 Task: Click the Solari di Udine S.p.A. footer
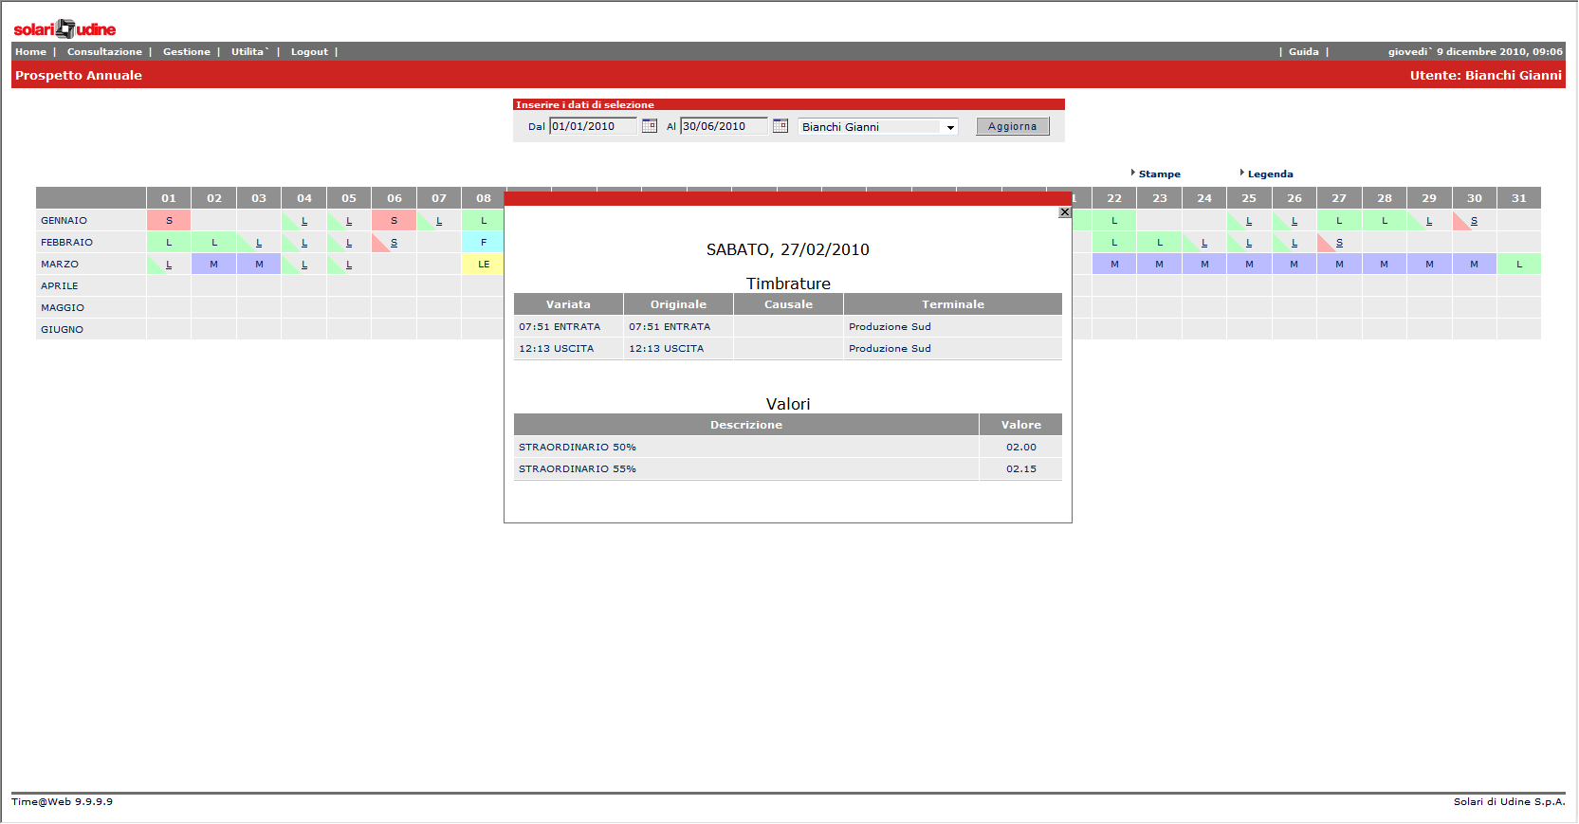[1509, 802]
